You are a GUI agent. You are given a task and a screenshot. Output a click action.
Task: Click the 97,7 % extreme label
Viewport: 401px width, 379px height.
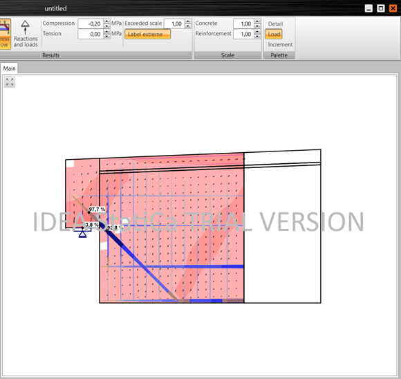coord(97,210)
